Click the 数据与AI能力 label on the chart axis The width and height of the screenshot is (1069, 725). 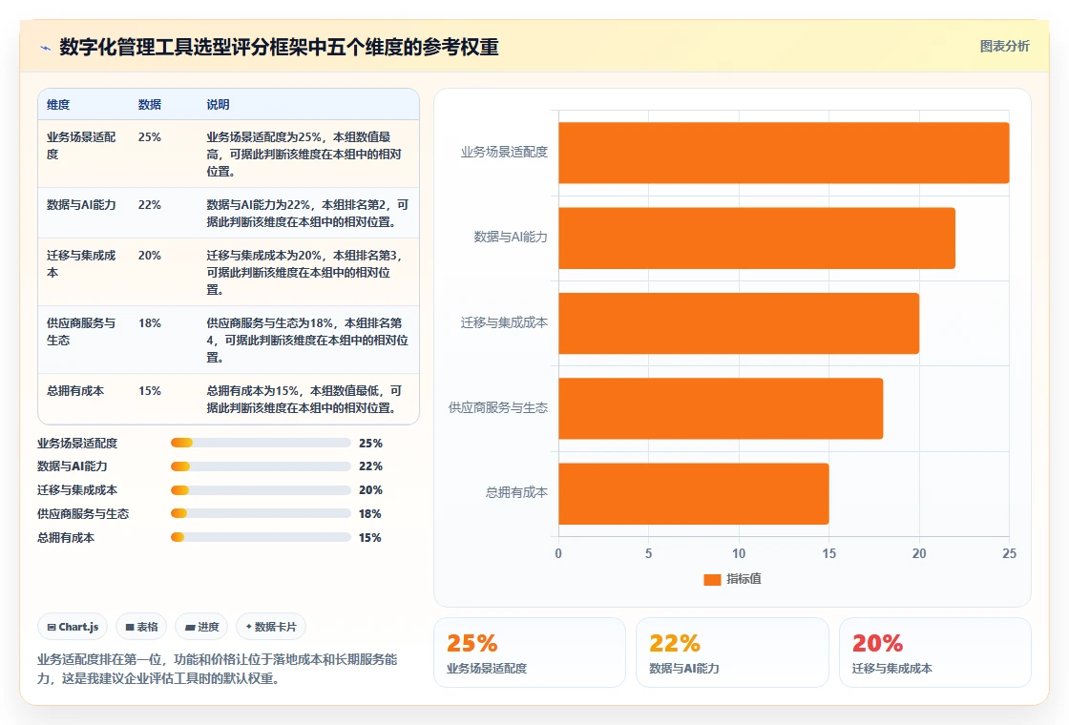[x=511, y=238]
